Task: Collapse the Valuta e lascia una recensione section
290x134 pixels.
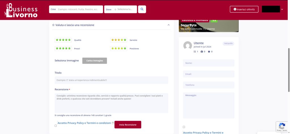Action: tap(169, 25)
